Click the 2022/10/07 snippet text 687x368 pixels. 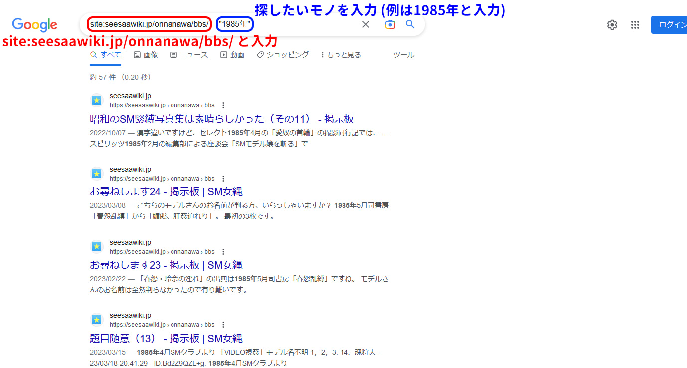point(239,139)
